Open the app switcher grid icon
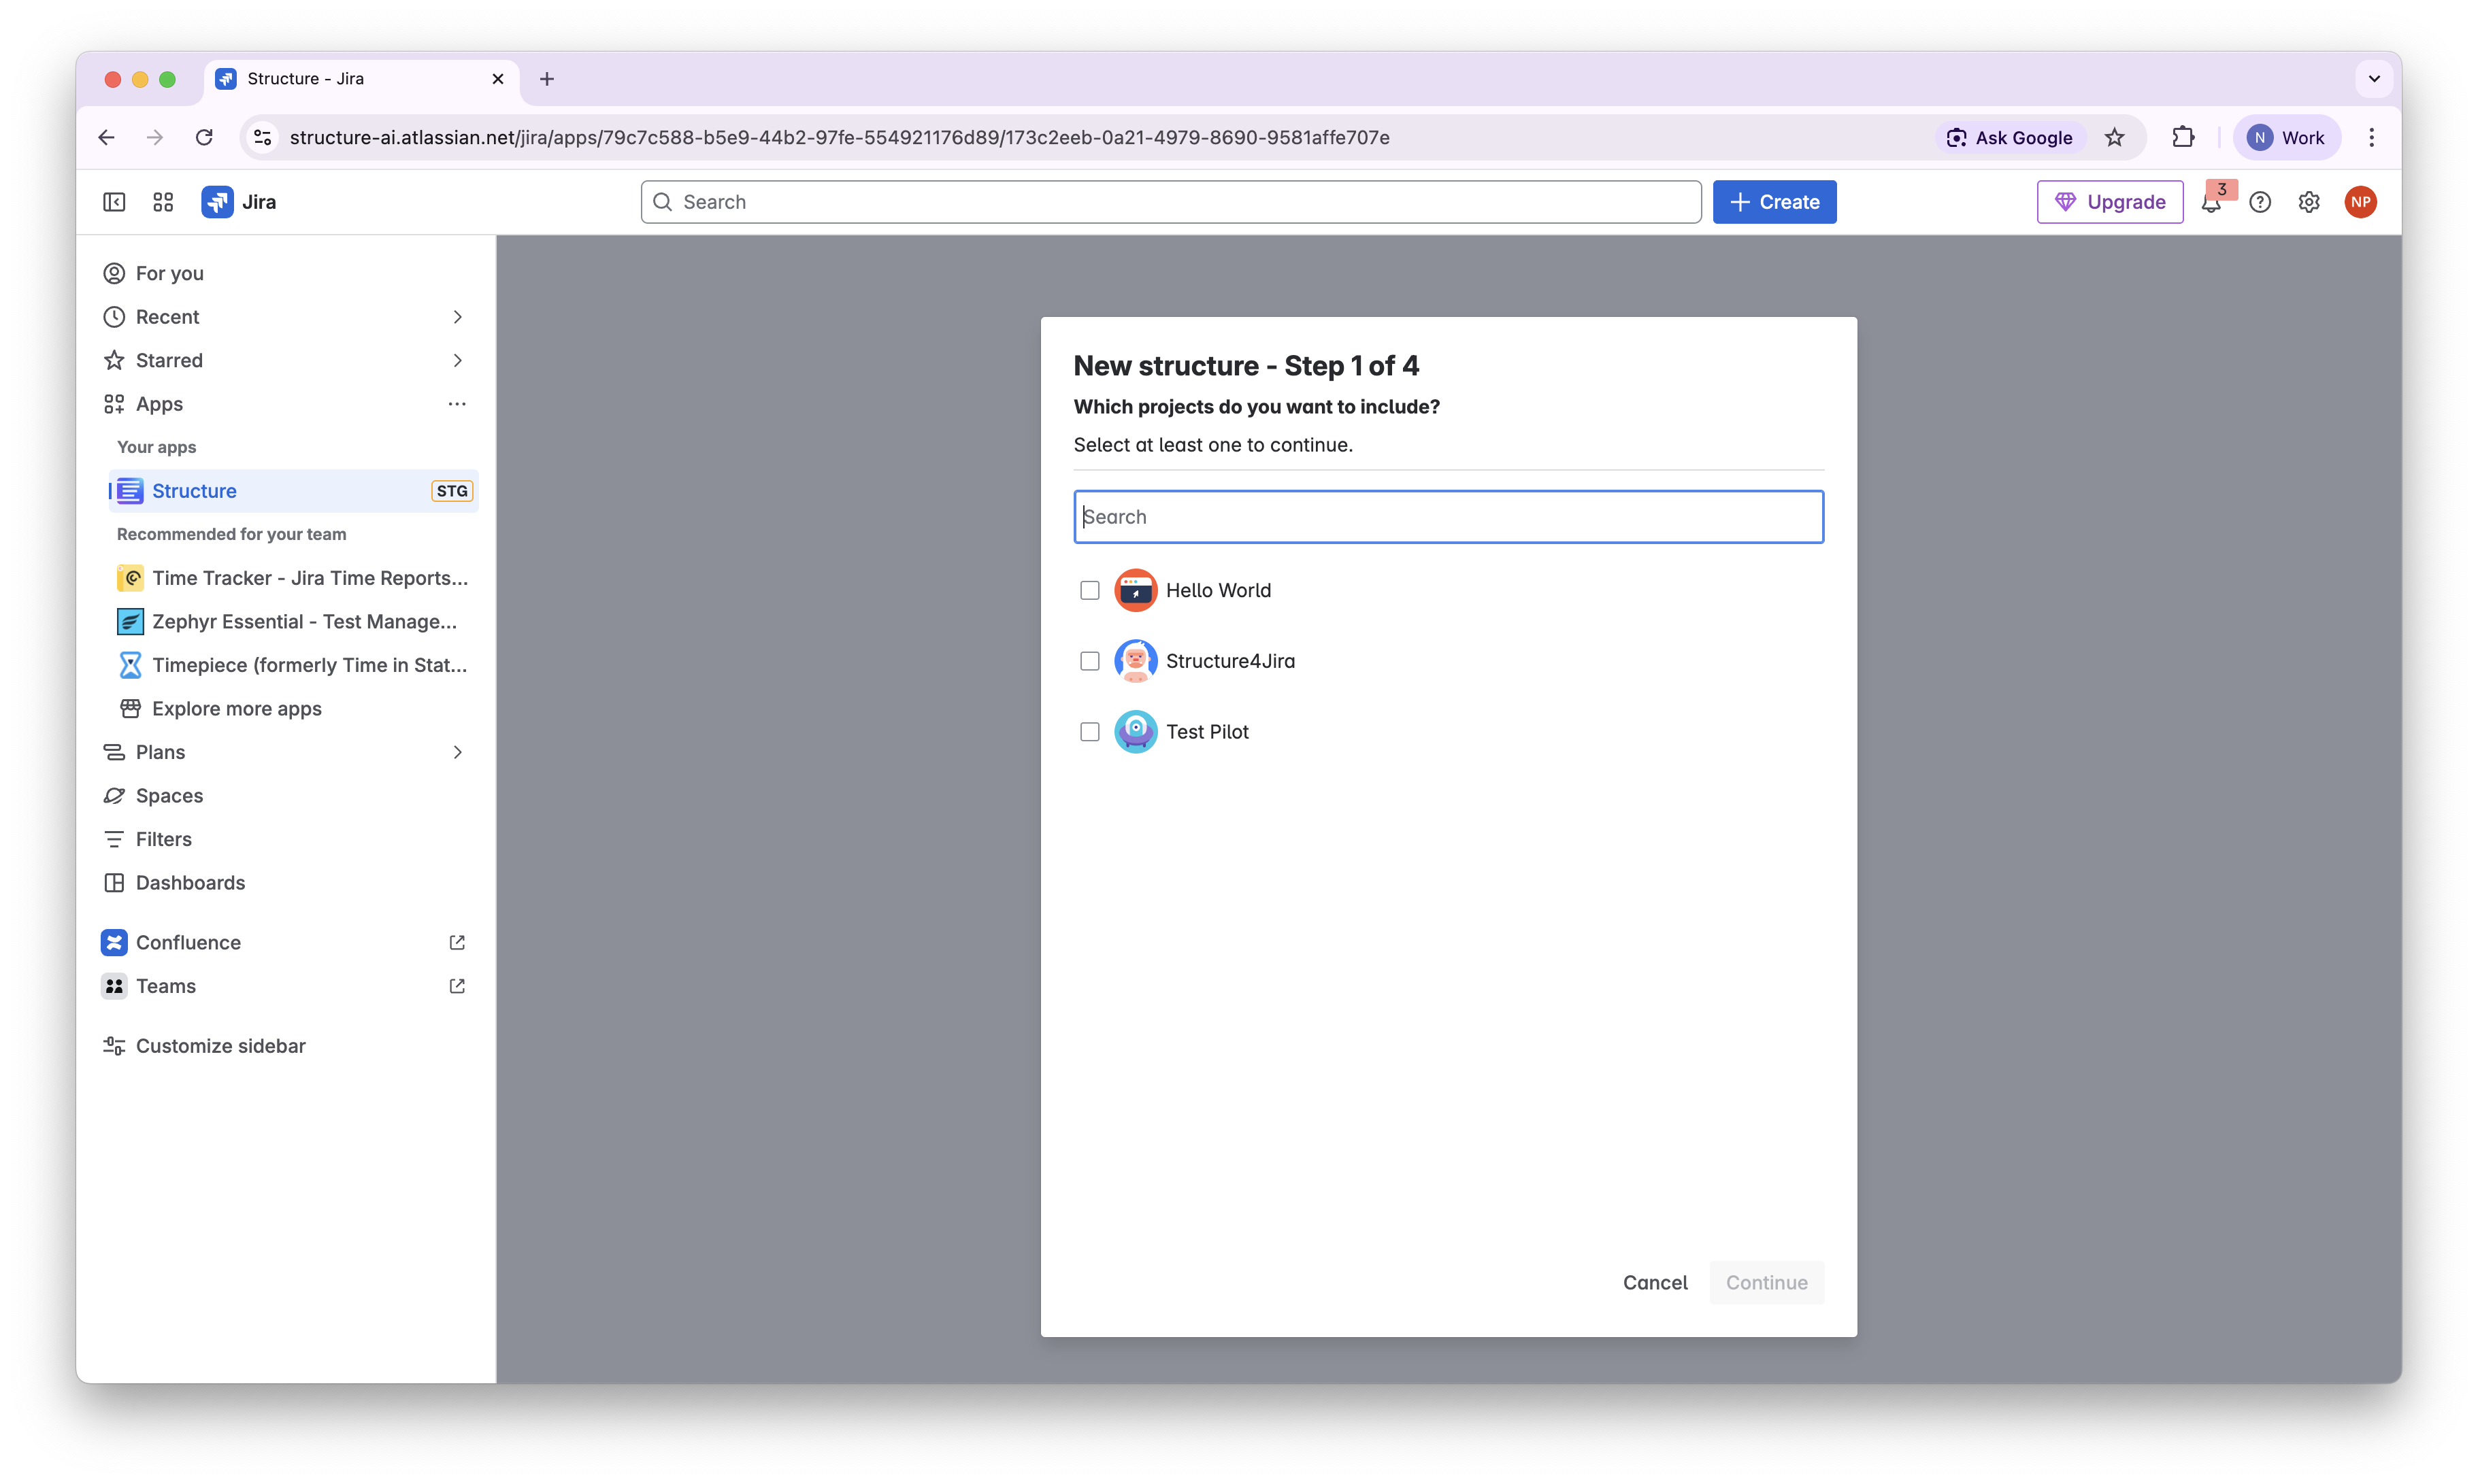 tap(163, 202)
